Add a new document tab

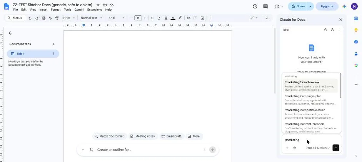[53, 44]
